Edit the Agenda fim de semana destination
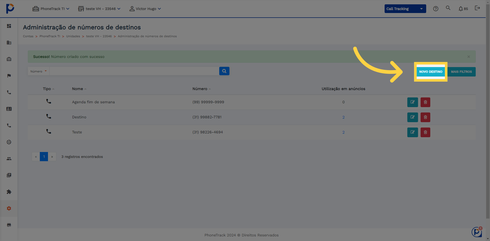Image resolution: width=490 pixels, height=241 pixels. coord(413,102)
